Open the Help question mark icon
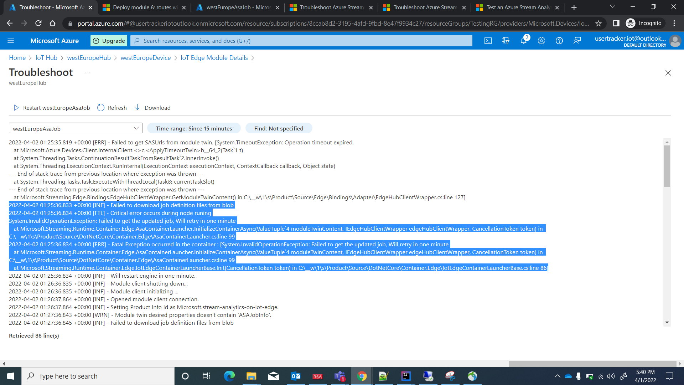Viewport: 684px width, 385px height. [x=559, y=41]
